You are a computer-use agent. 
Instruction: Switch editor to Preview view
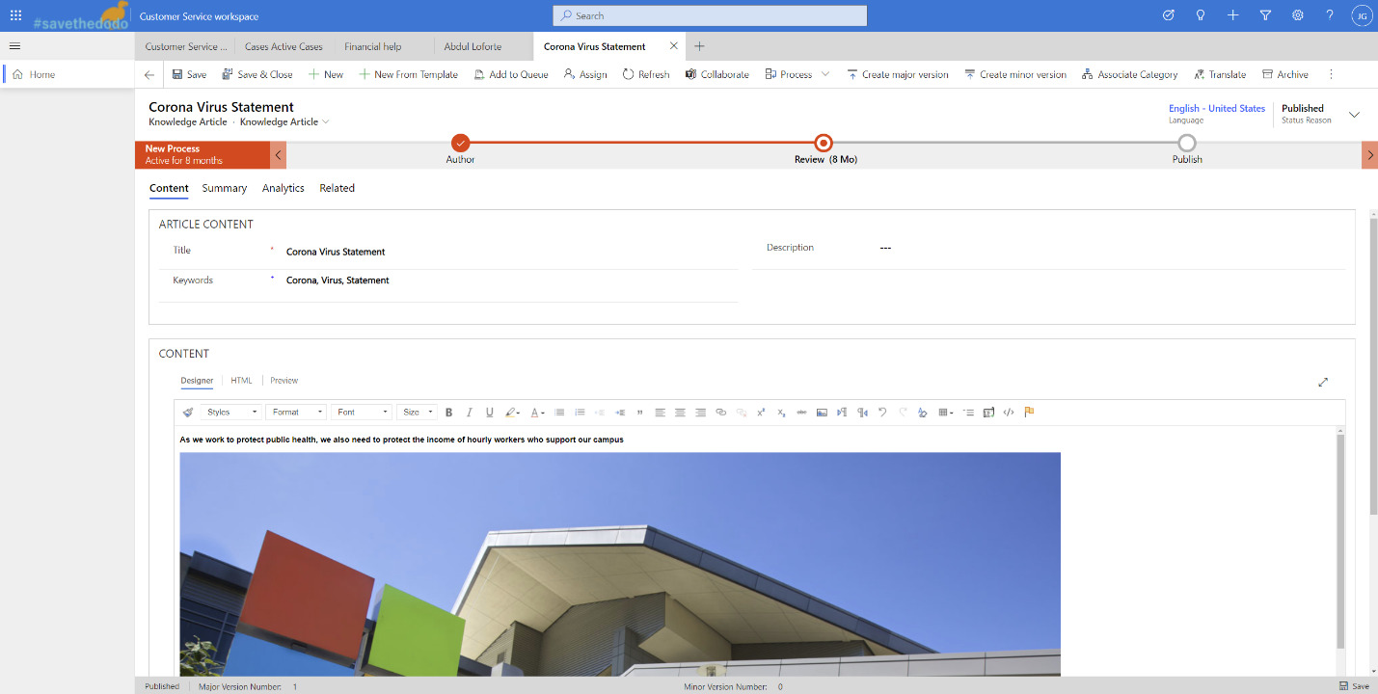pos(284,381)
